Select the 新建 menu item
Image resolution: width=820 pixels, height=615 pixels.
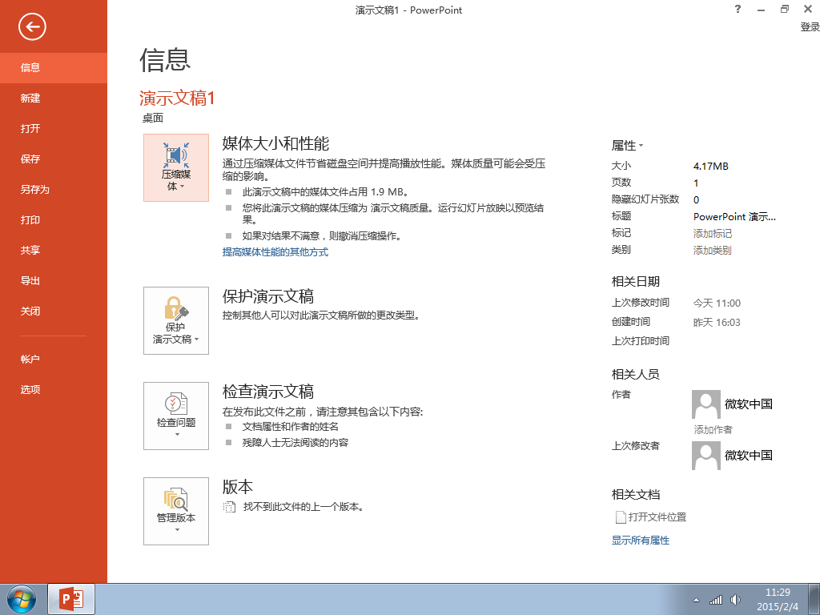tap(54, 98)
